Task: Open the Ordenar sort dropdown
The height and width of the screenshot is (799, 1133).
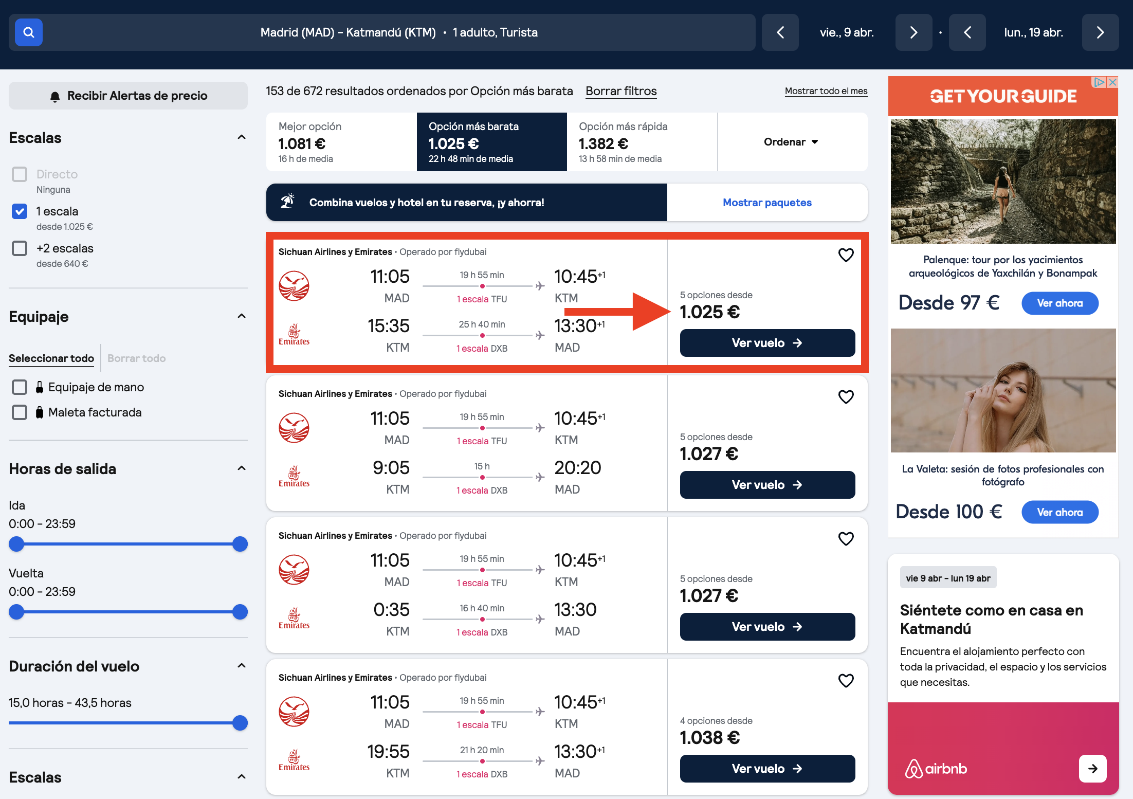Action: (792, 142)
